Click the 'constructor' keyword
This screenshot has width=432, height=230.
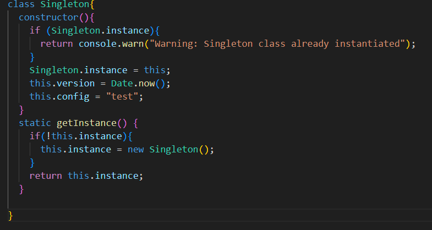pyautogui.click(x=49, y=18)
